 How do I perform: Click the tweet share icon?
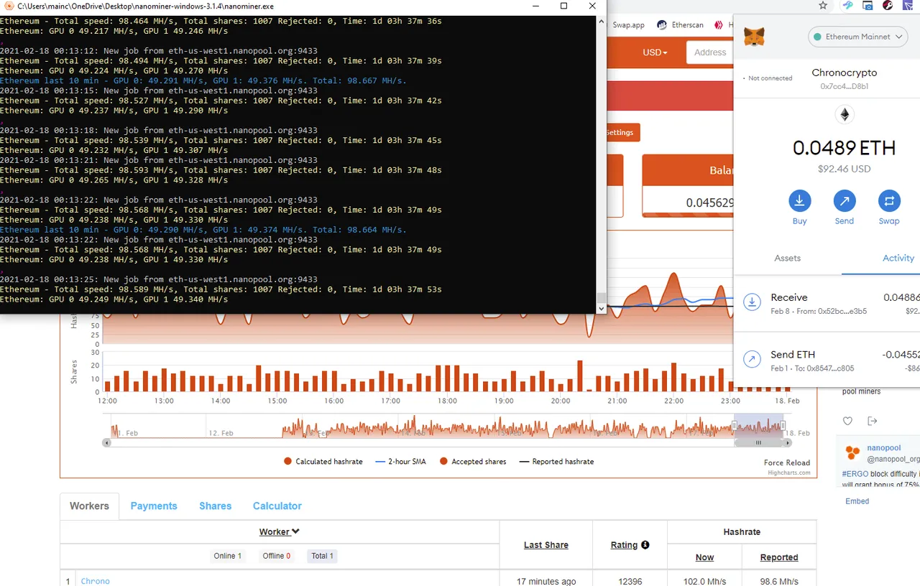pos(873,421)
